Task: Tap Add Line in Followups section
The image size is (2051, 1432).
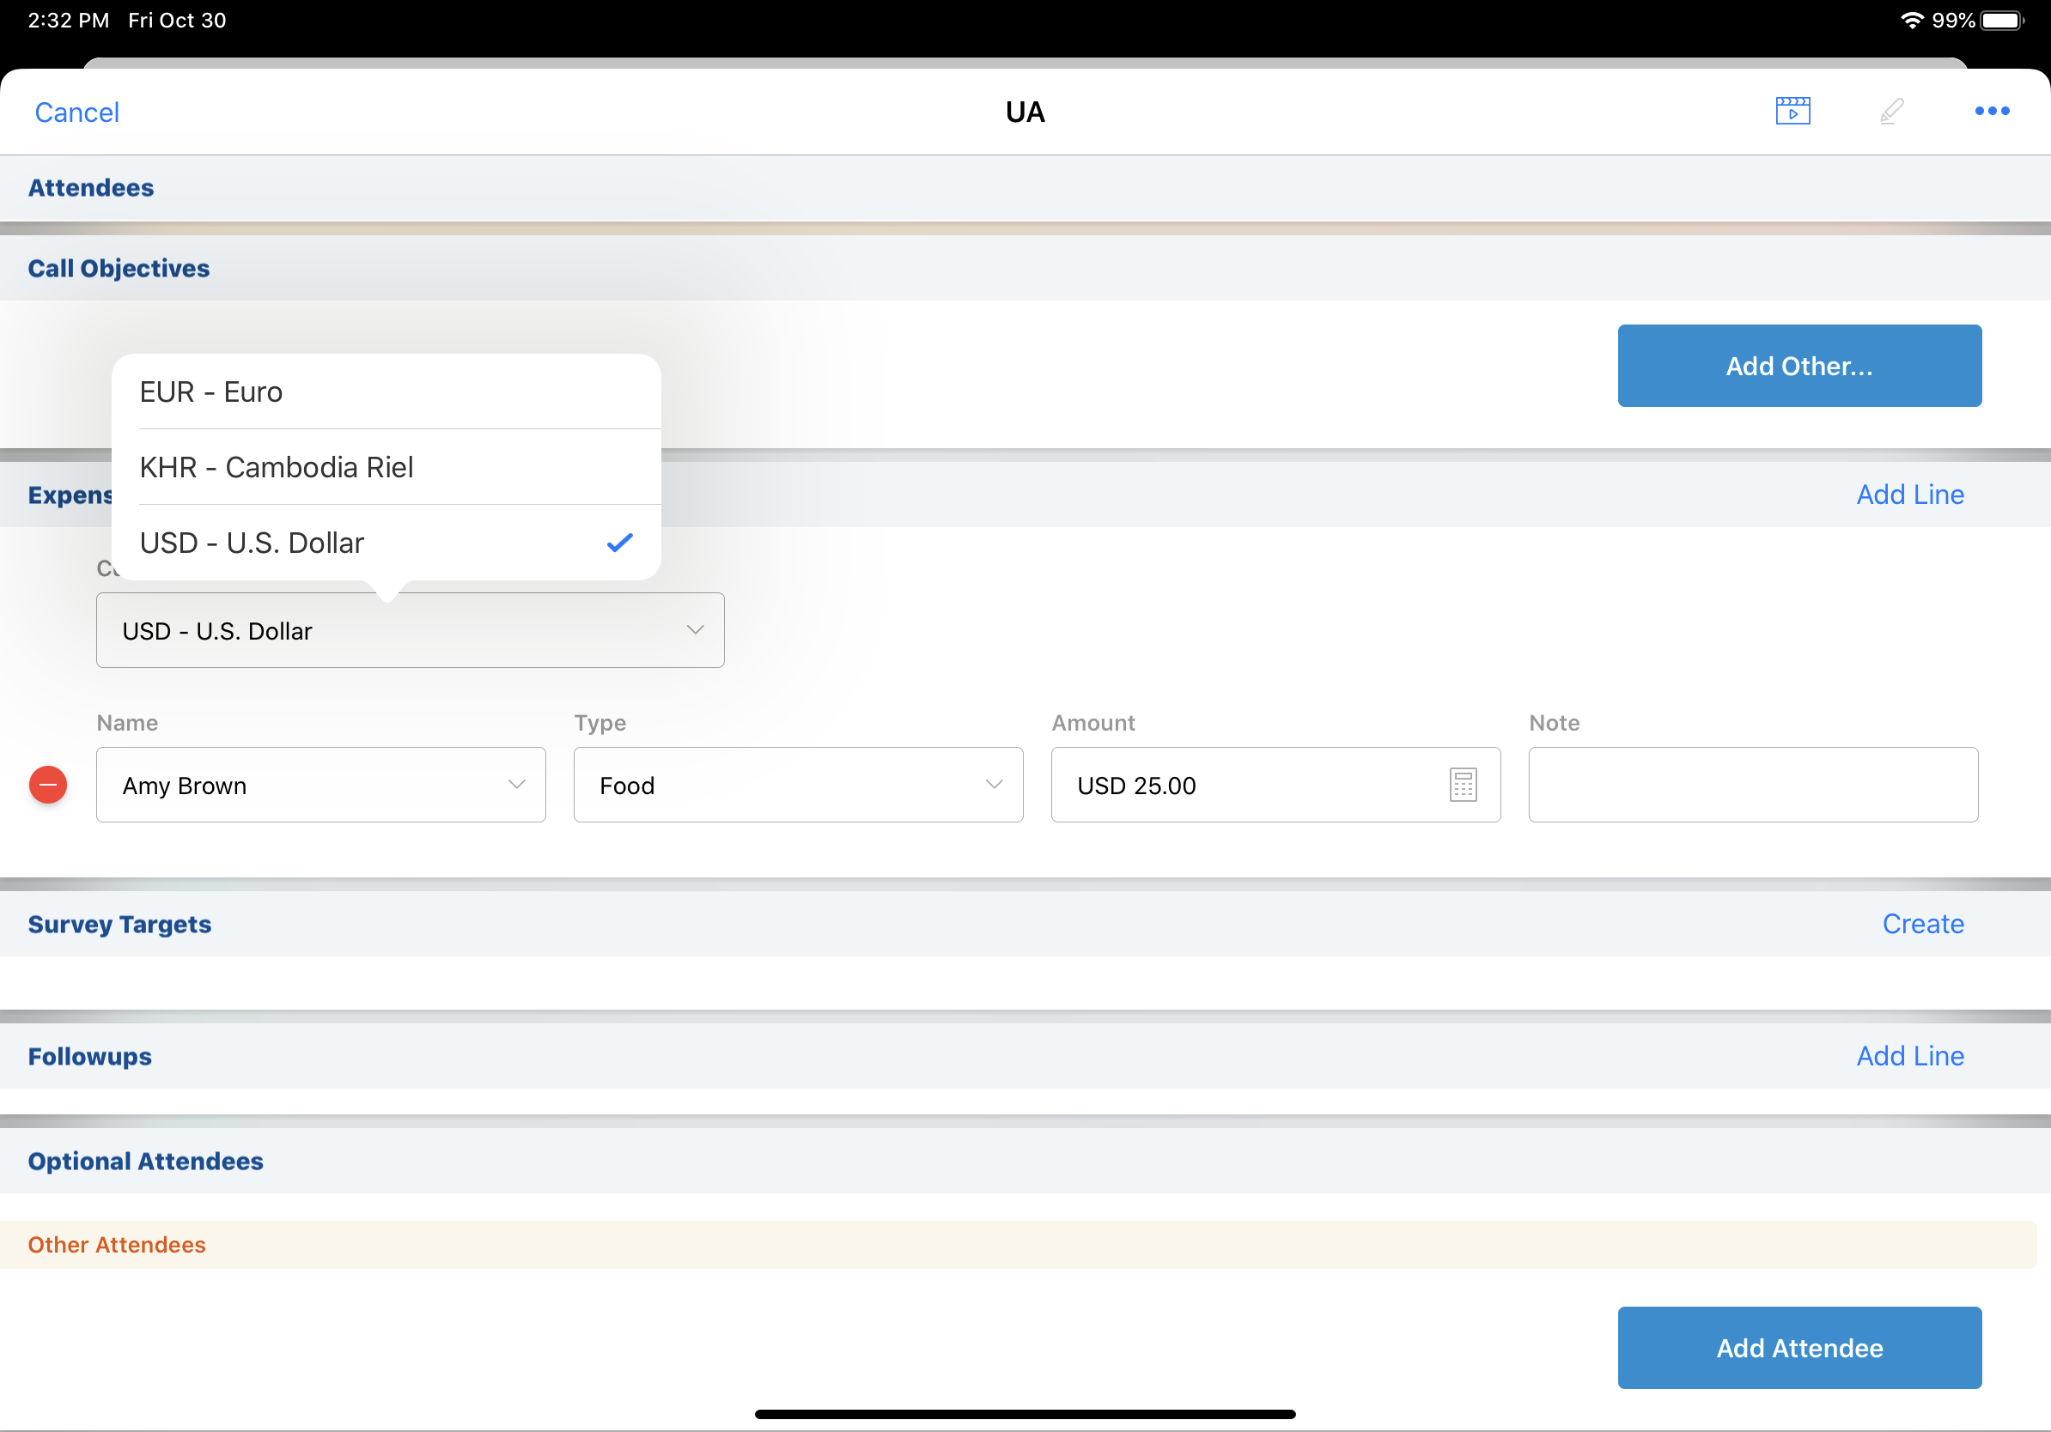Action: 1910,1056
